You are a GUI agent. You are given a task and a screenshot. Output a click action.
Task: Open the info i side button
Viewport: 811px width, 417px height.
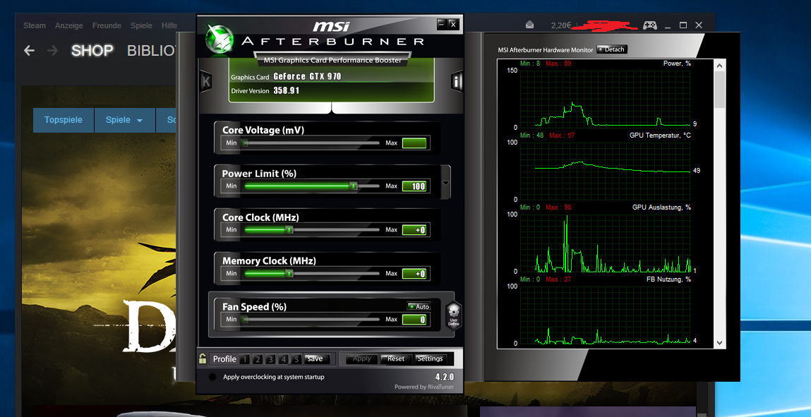(x=456, y=81)
